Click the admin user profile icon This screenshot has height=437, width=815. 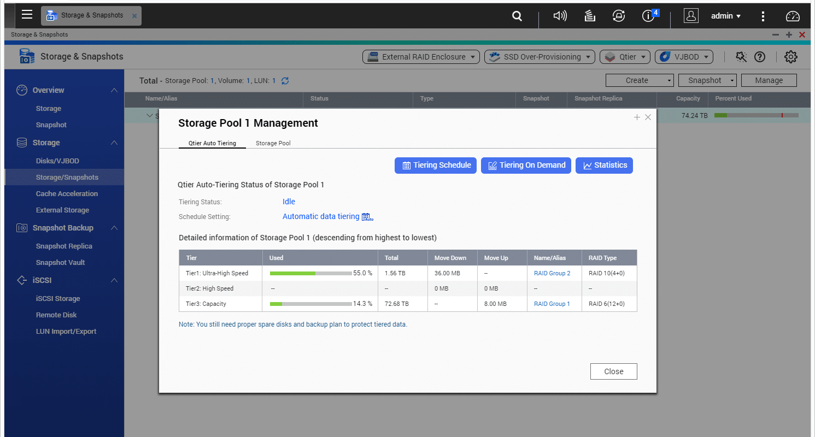pos(691,16)
